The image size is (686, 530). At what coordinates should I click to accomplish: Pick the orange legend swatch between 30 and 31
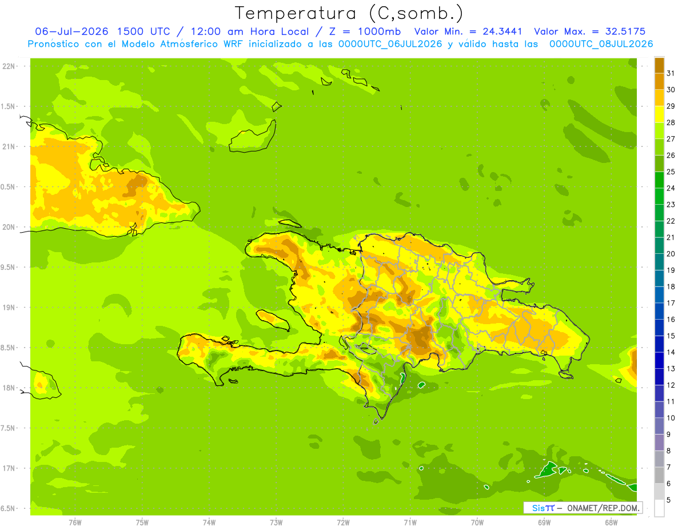point(659,81)
